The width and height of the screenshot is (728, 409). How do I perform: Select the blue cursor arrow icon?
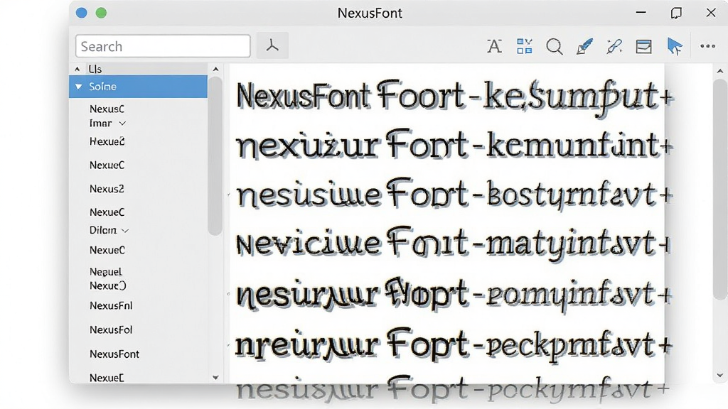click(675, 46)
